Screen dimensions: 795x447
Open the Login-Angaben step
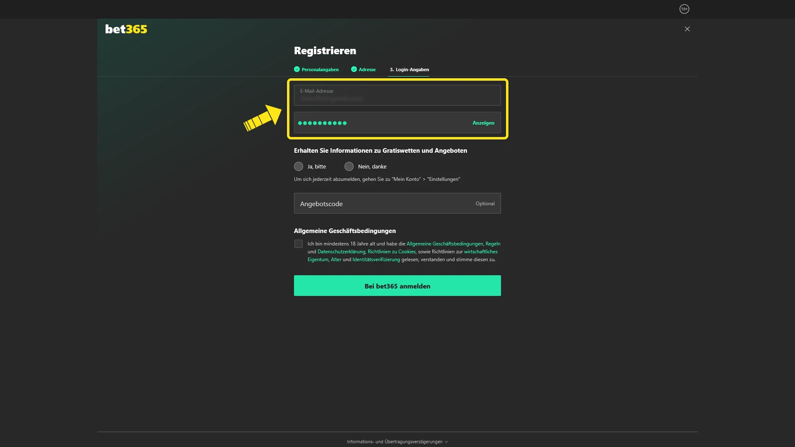click(x=409, y=70)
